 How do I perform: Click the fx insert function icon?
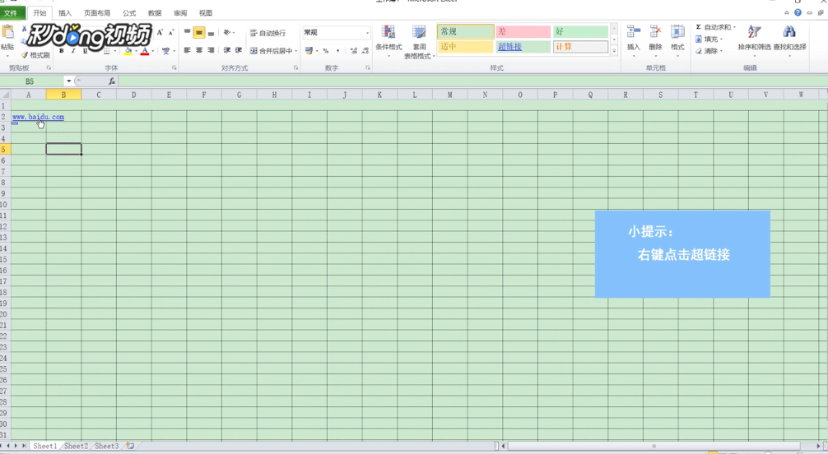click(111, 81)
